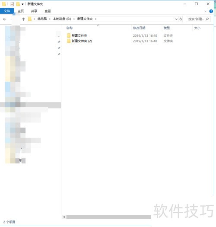The width and height of the screenshot is (216, 227).
Task: Minimize the 新建文件夹 window
Action: tap(185, 4)
